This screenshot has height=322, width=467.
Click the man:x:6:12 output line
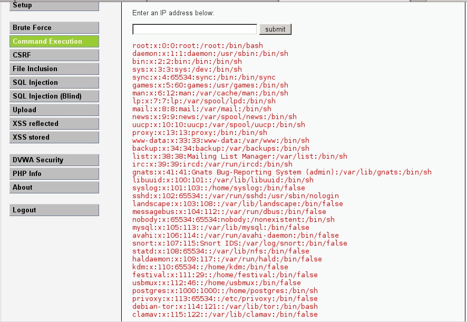pyautogui.click(x=210, y=93)
